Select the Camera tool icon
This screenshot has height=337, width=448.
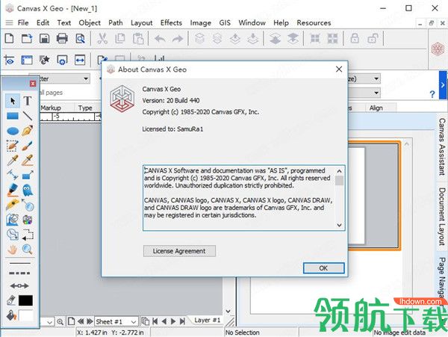click(x=28, y=220)
